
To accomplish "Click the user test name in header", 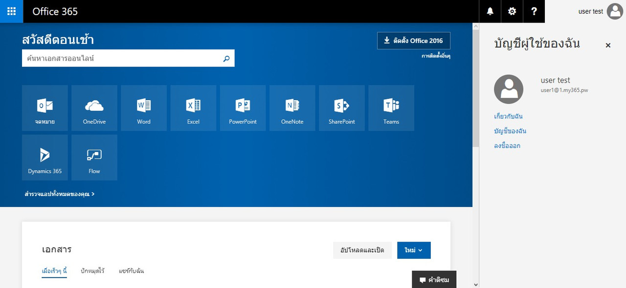I will click(x=591, y=11).
